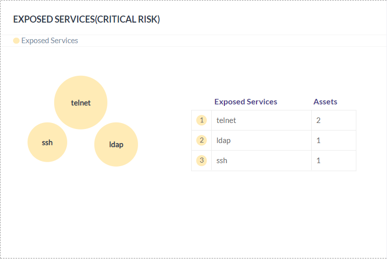Image resolution: width=387 pixels, height=259 pixels.
Task: Click rank badge number 3
Action: click(202, 161)
